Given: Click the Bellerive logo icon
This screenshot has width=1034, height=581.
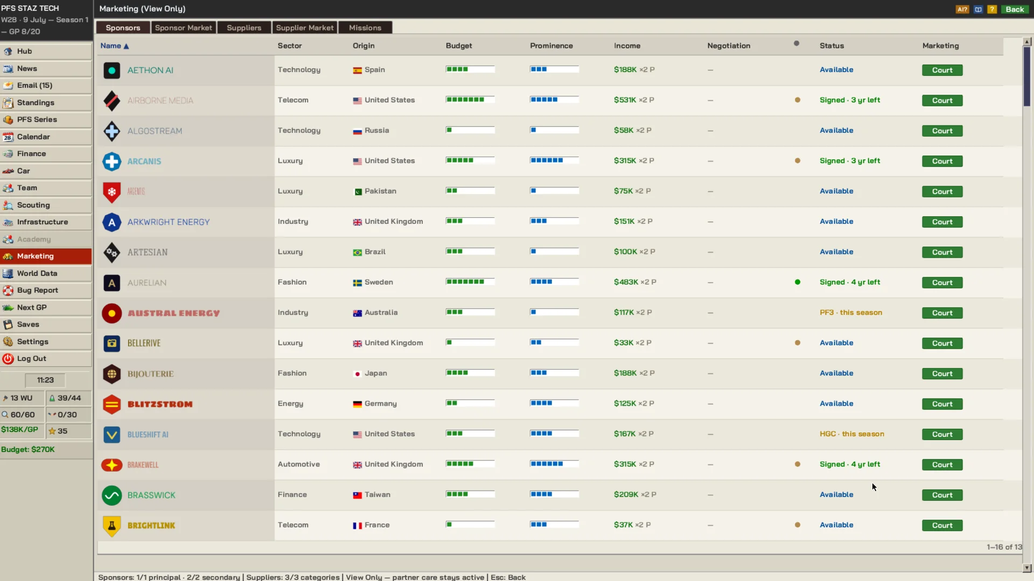Looking at the screenshot, I should (111, 343).
